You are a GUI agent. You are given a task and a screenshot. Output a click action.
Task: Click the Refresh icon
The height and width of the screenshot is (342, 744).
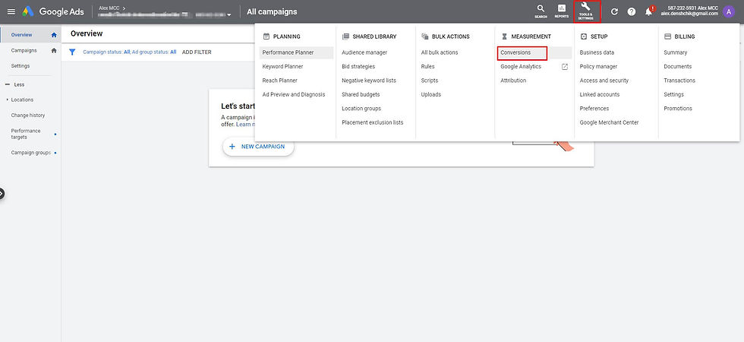coord(614,12)
